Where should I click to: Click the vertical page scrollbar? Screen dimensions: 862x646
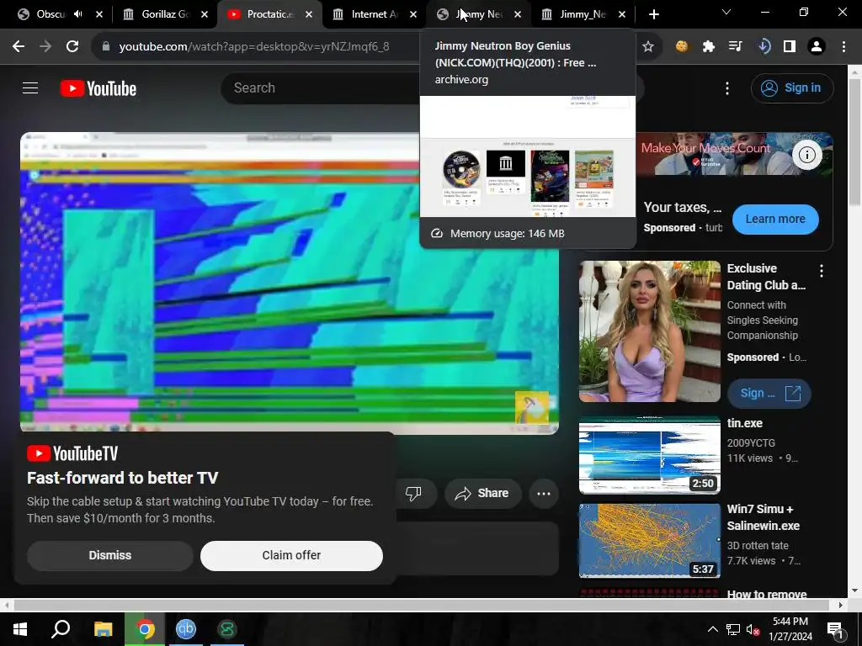point(855,143)
